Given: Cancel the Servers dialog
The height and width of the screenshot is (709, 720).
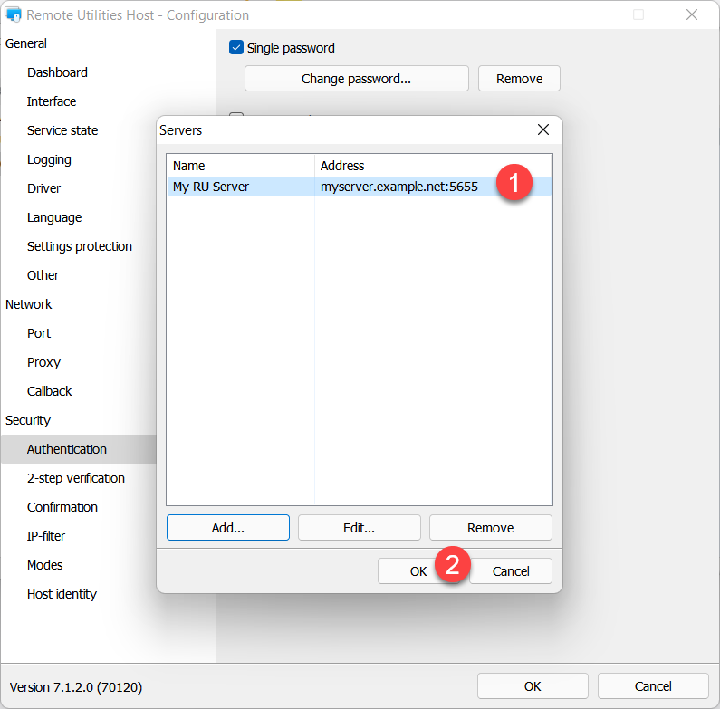Looking at the screenshot, I should tap(511, 570).
